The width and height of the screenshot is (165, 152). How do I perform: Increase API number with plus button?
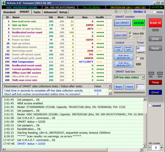[x=161, y=148]
